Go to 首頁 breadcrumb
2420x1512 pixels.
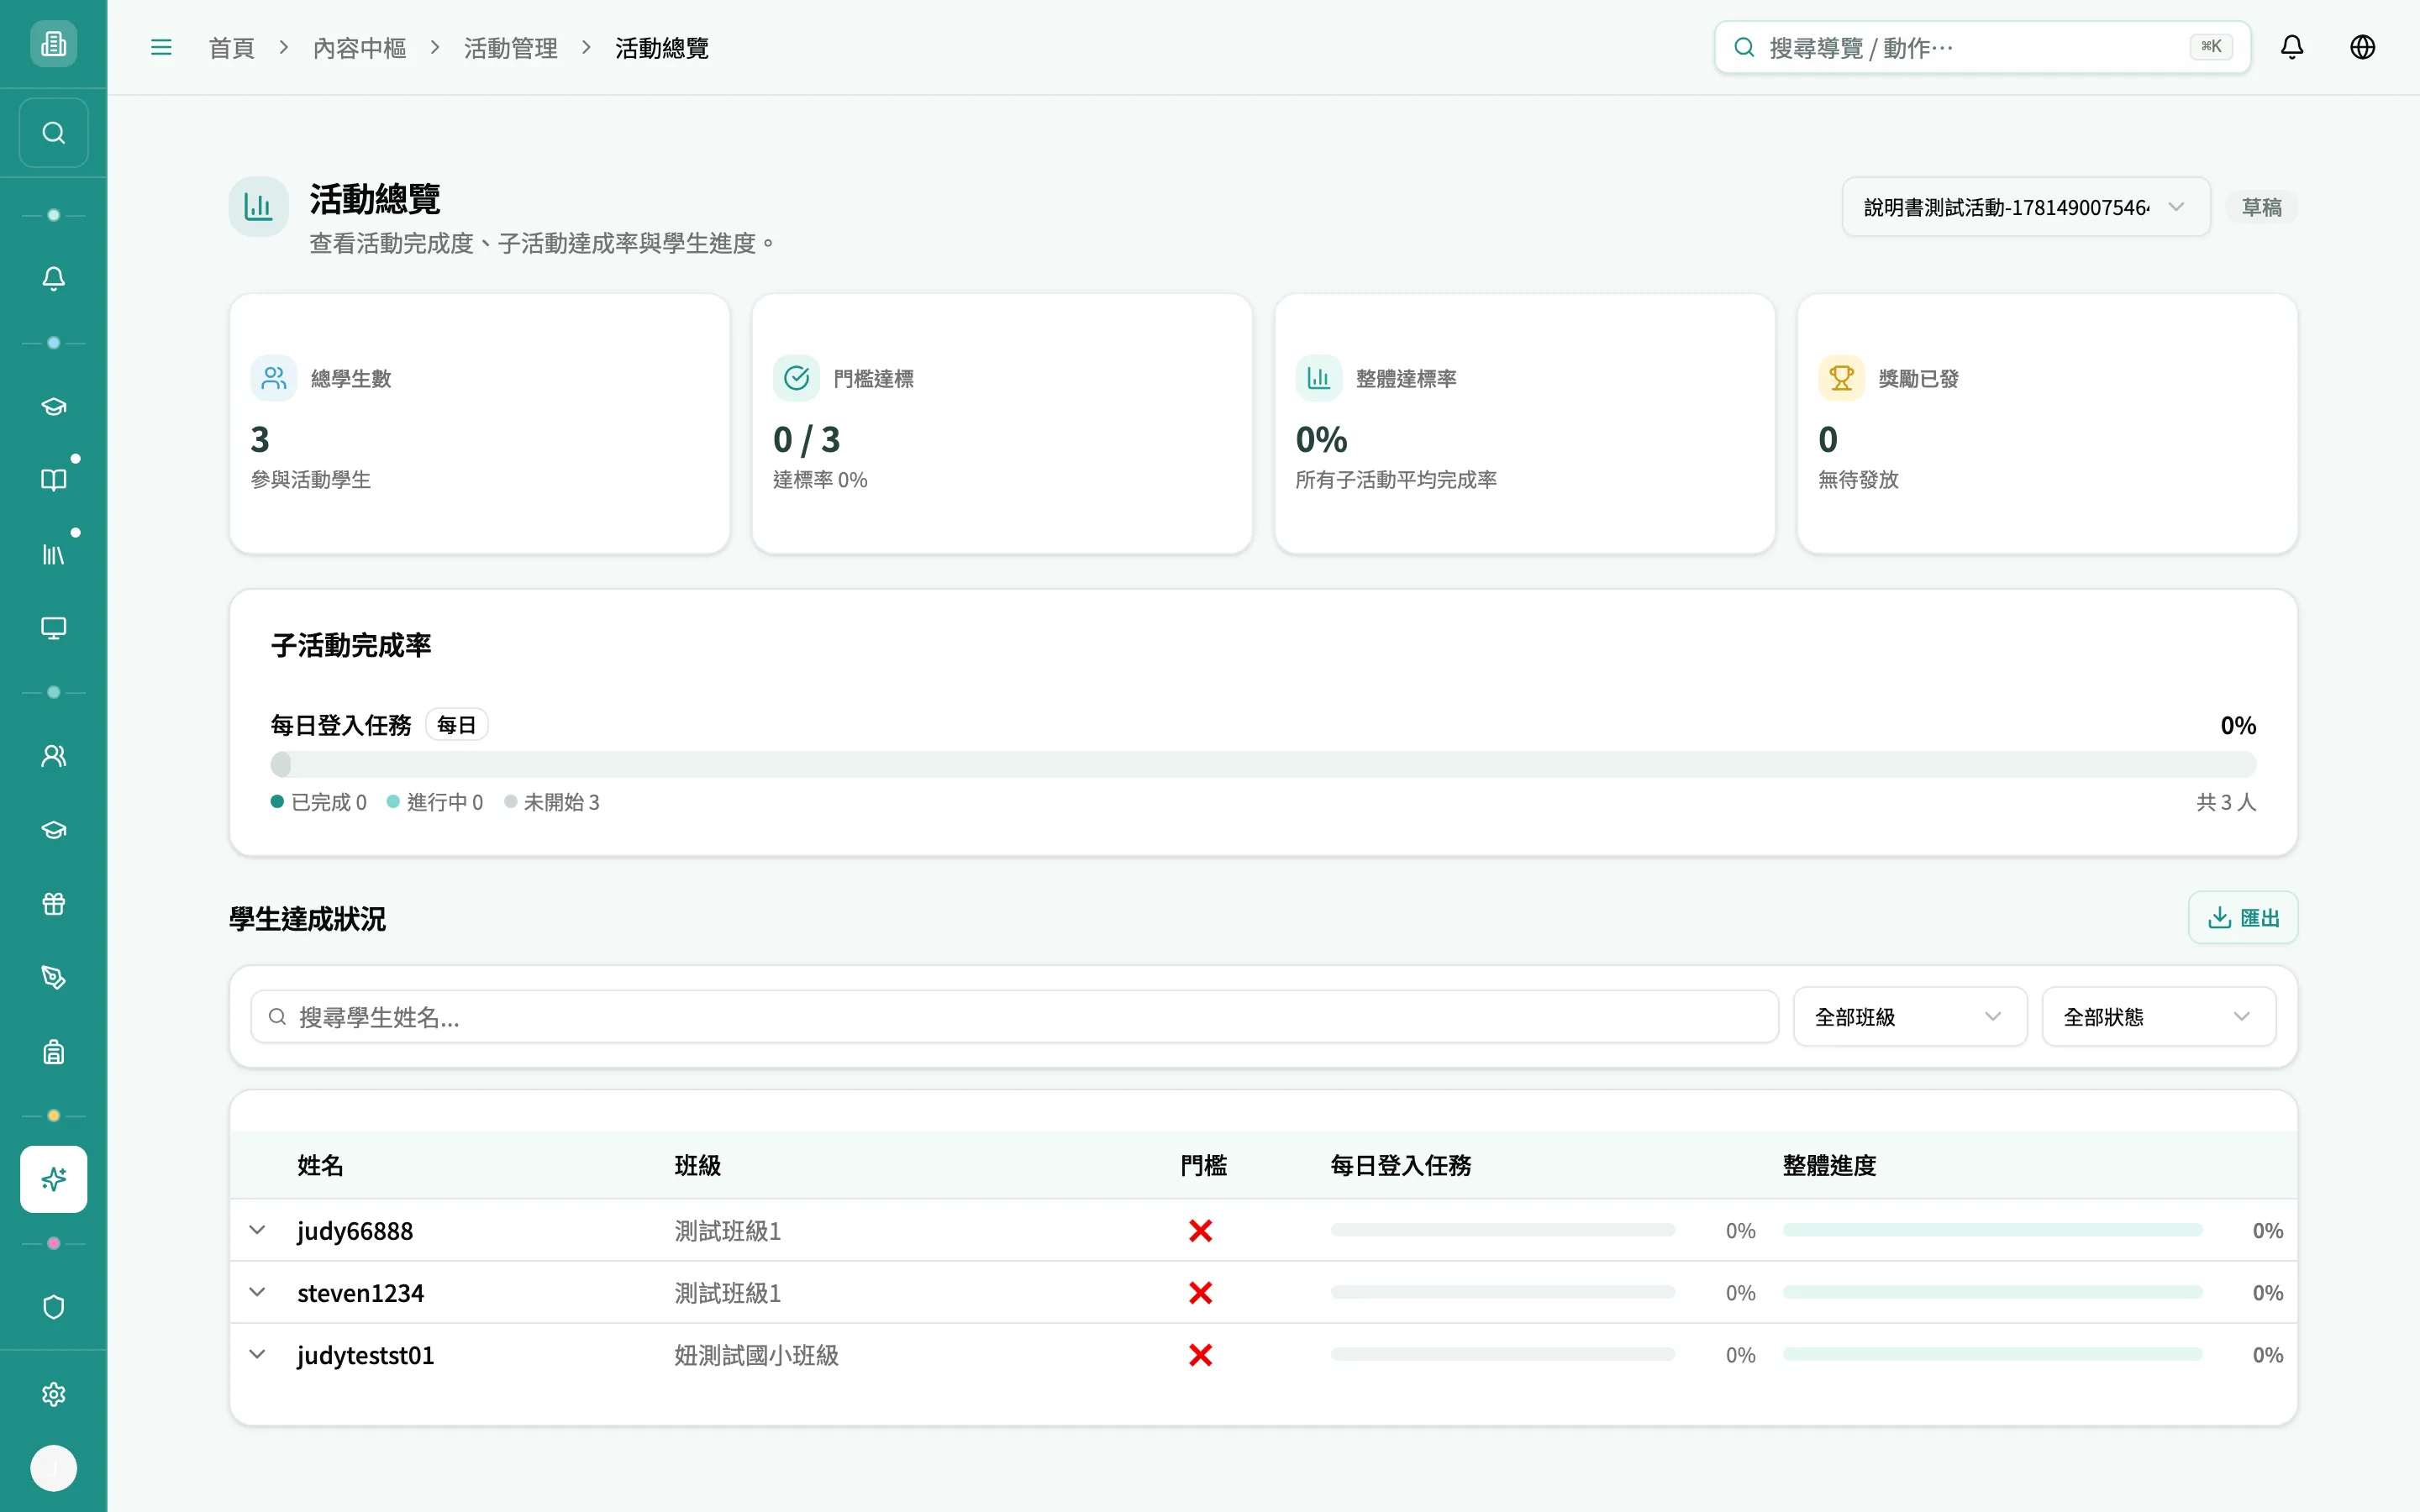(231, 48)
